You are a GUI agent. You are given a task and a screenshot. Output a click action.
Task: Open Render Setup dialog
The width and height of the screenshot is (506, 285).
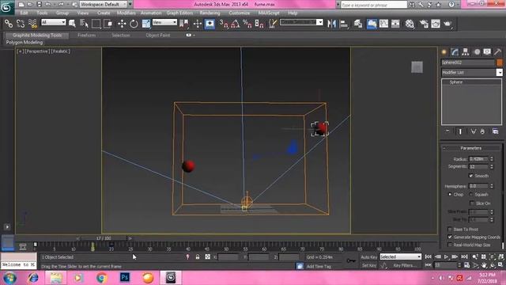(x=424, y=24)
